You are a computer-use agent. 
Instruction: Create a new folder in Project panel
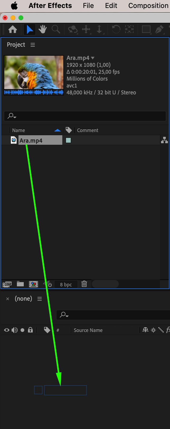tap(20, 284)
